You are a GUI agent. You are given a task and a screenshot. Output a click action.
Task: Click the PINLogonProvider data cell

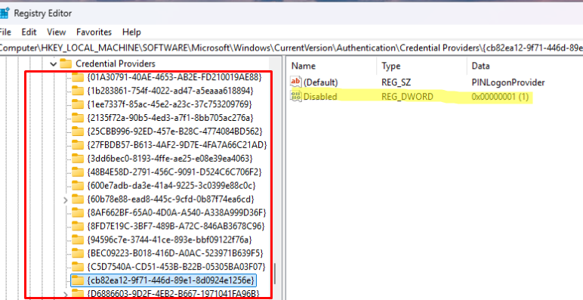[508, 82]
